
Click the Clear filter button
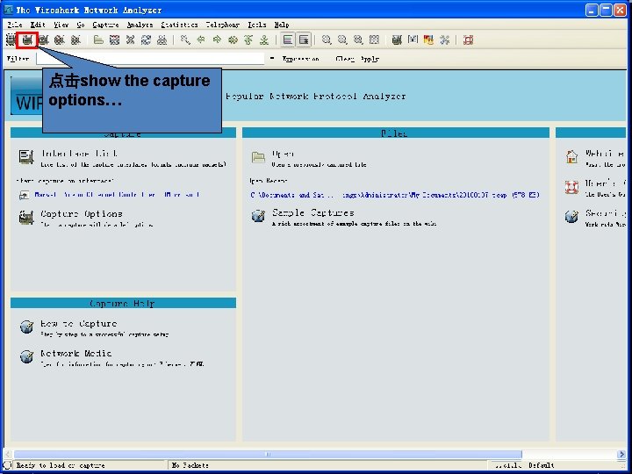point(345,59)
